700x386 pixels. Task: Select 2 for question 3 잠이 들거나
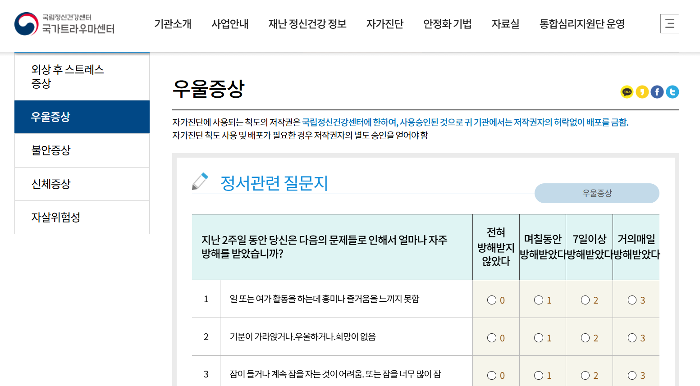point(586,375)
